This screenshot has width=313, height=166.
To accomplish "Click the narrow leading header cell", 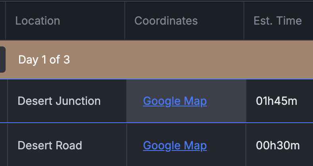I will tap(3, 21).
